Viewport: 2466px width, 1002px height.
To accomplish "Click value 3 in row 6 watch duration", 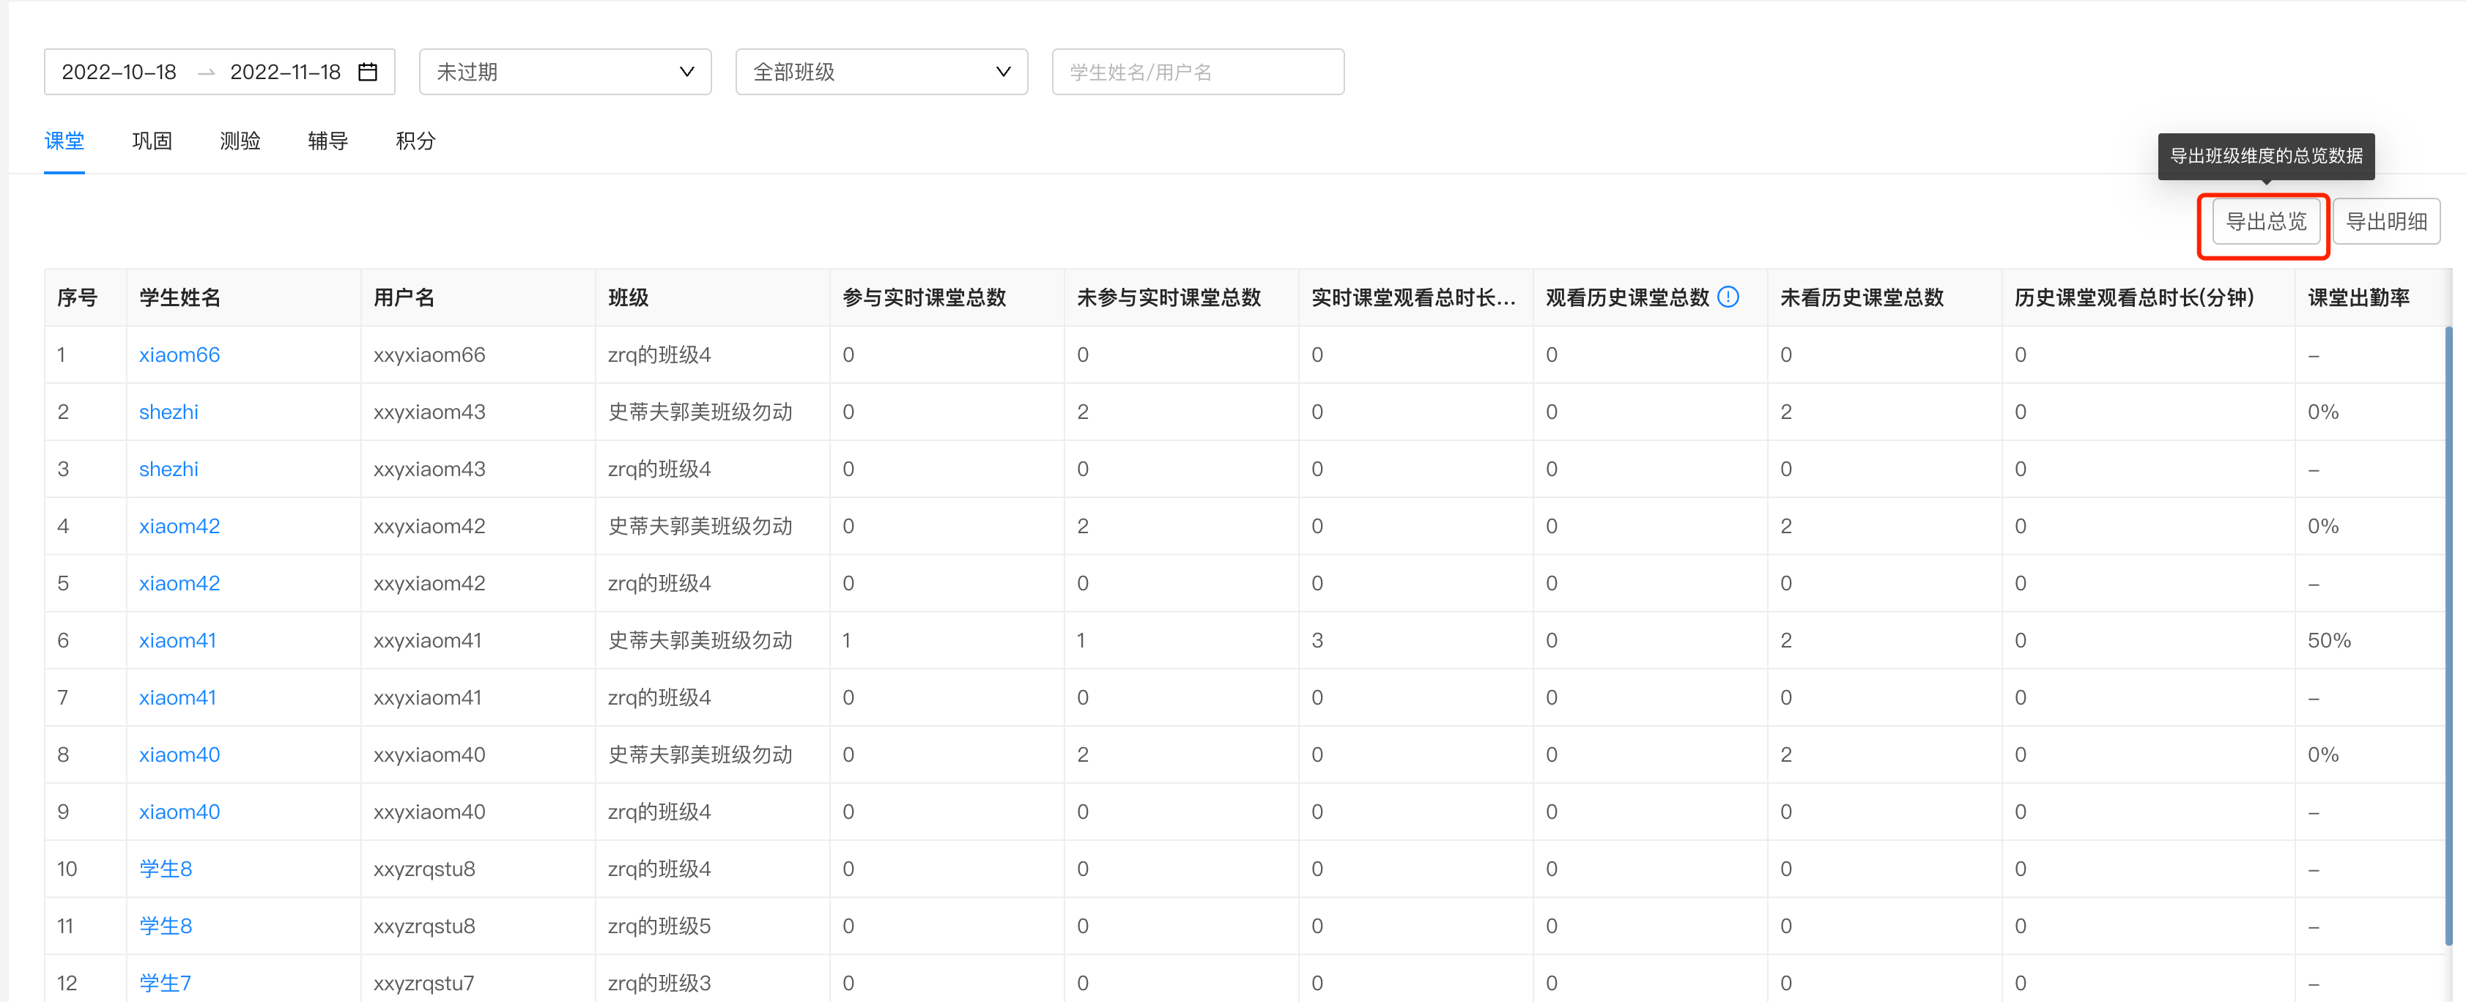I will pos(1317,640).
